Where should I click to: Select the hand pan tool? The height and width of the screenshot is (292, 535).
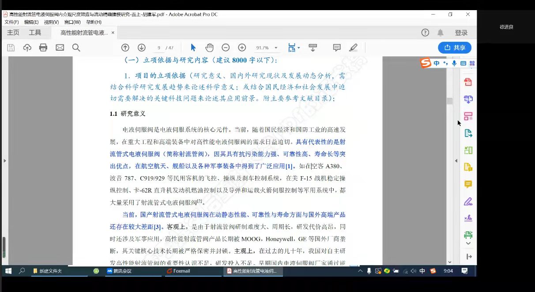point(209,48)
